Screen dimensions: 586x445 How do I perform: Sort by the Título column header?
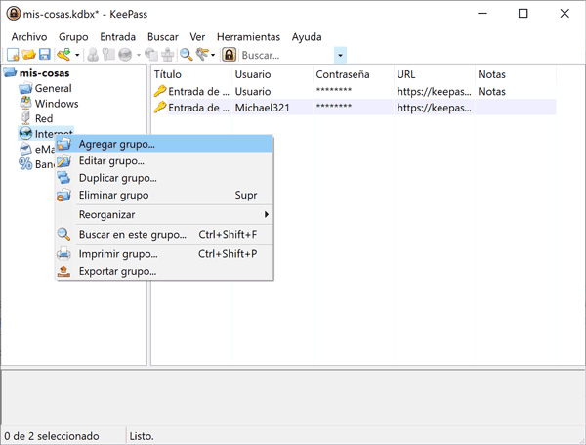coord(191,74)
